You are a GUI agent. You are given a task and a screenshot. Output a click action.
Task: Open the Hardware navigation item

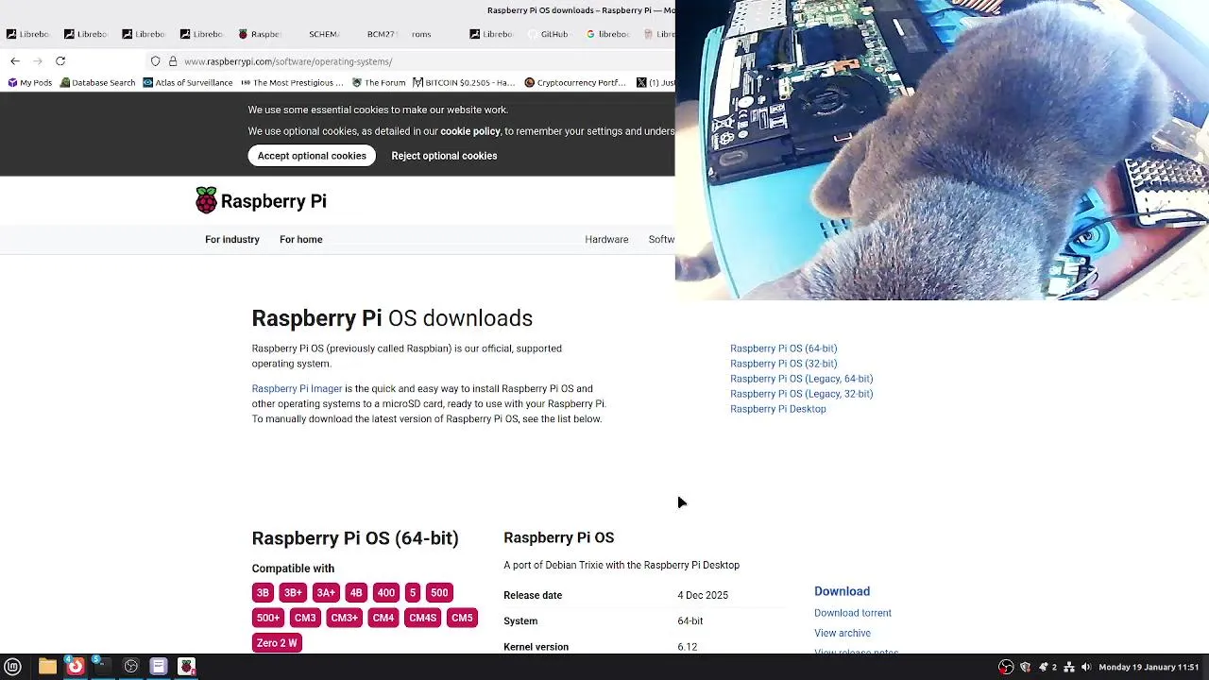(x=606, y=239)
